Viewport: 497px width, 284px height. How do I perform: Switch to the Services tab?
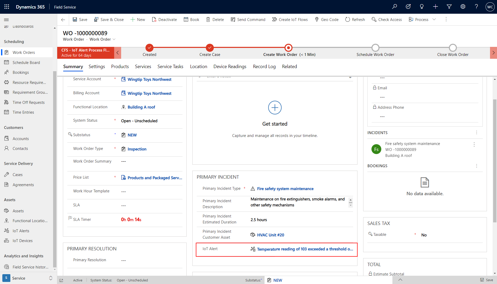click(x=142, y=67)
